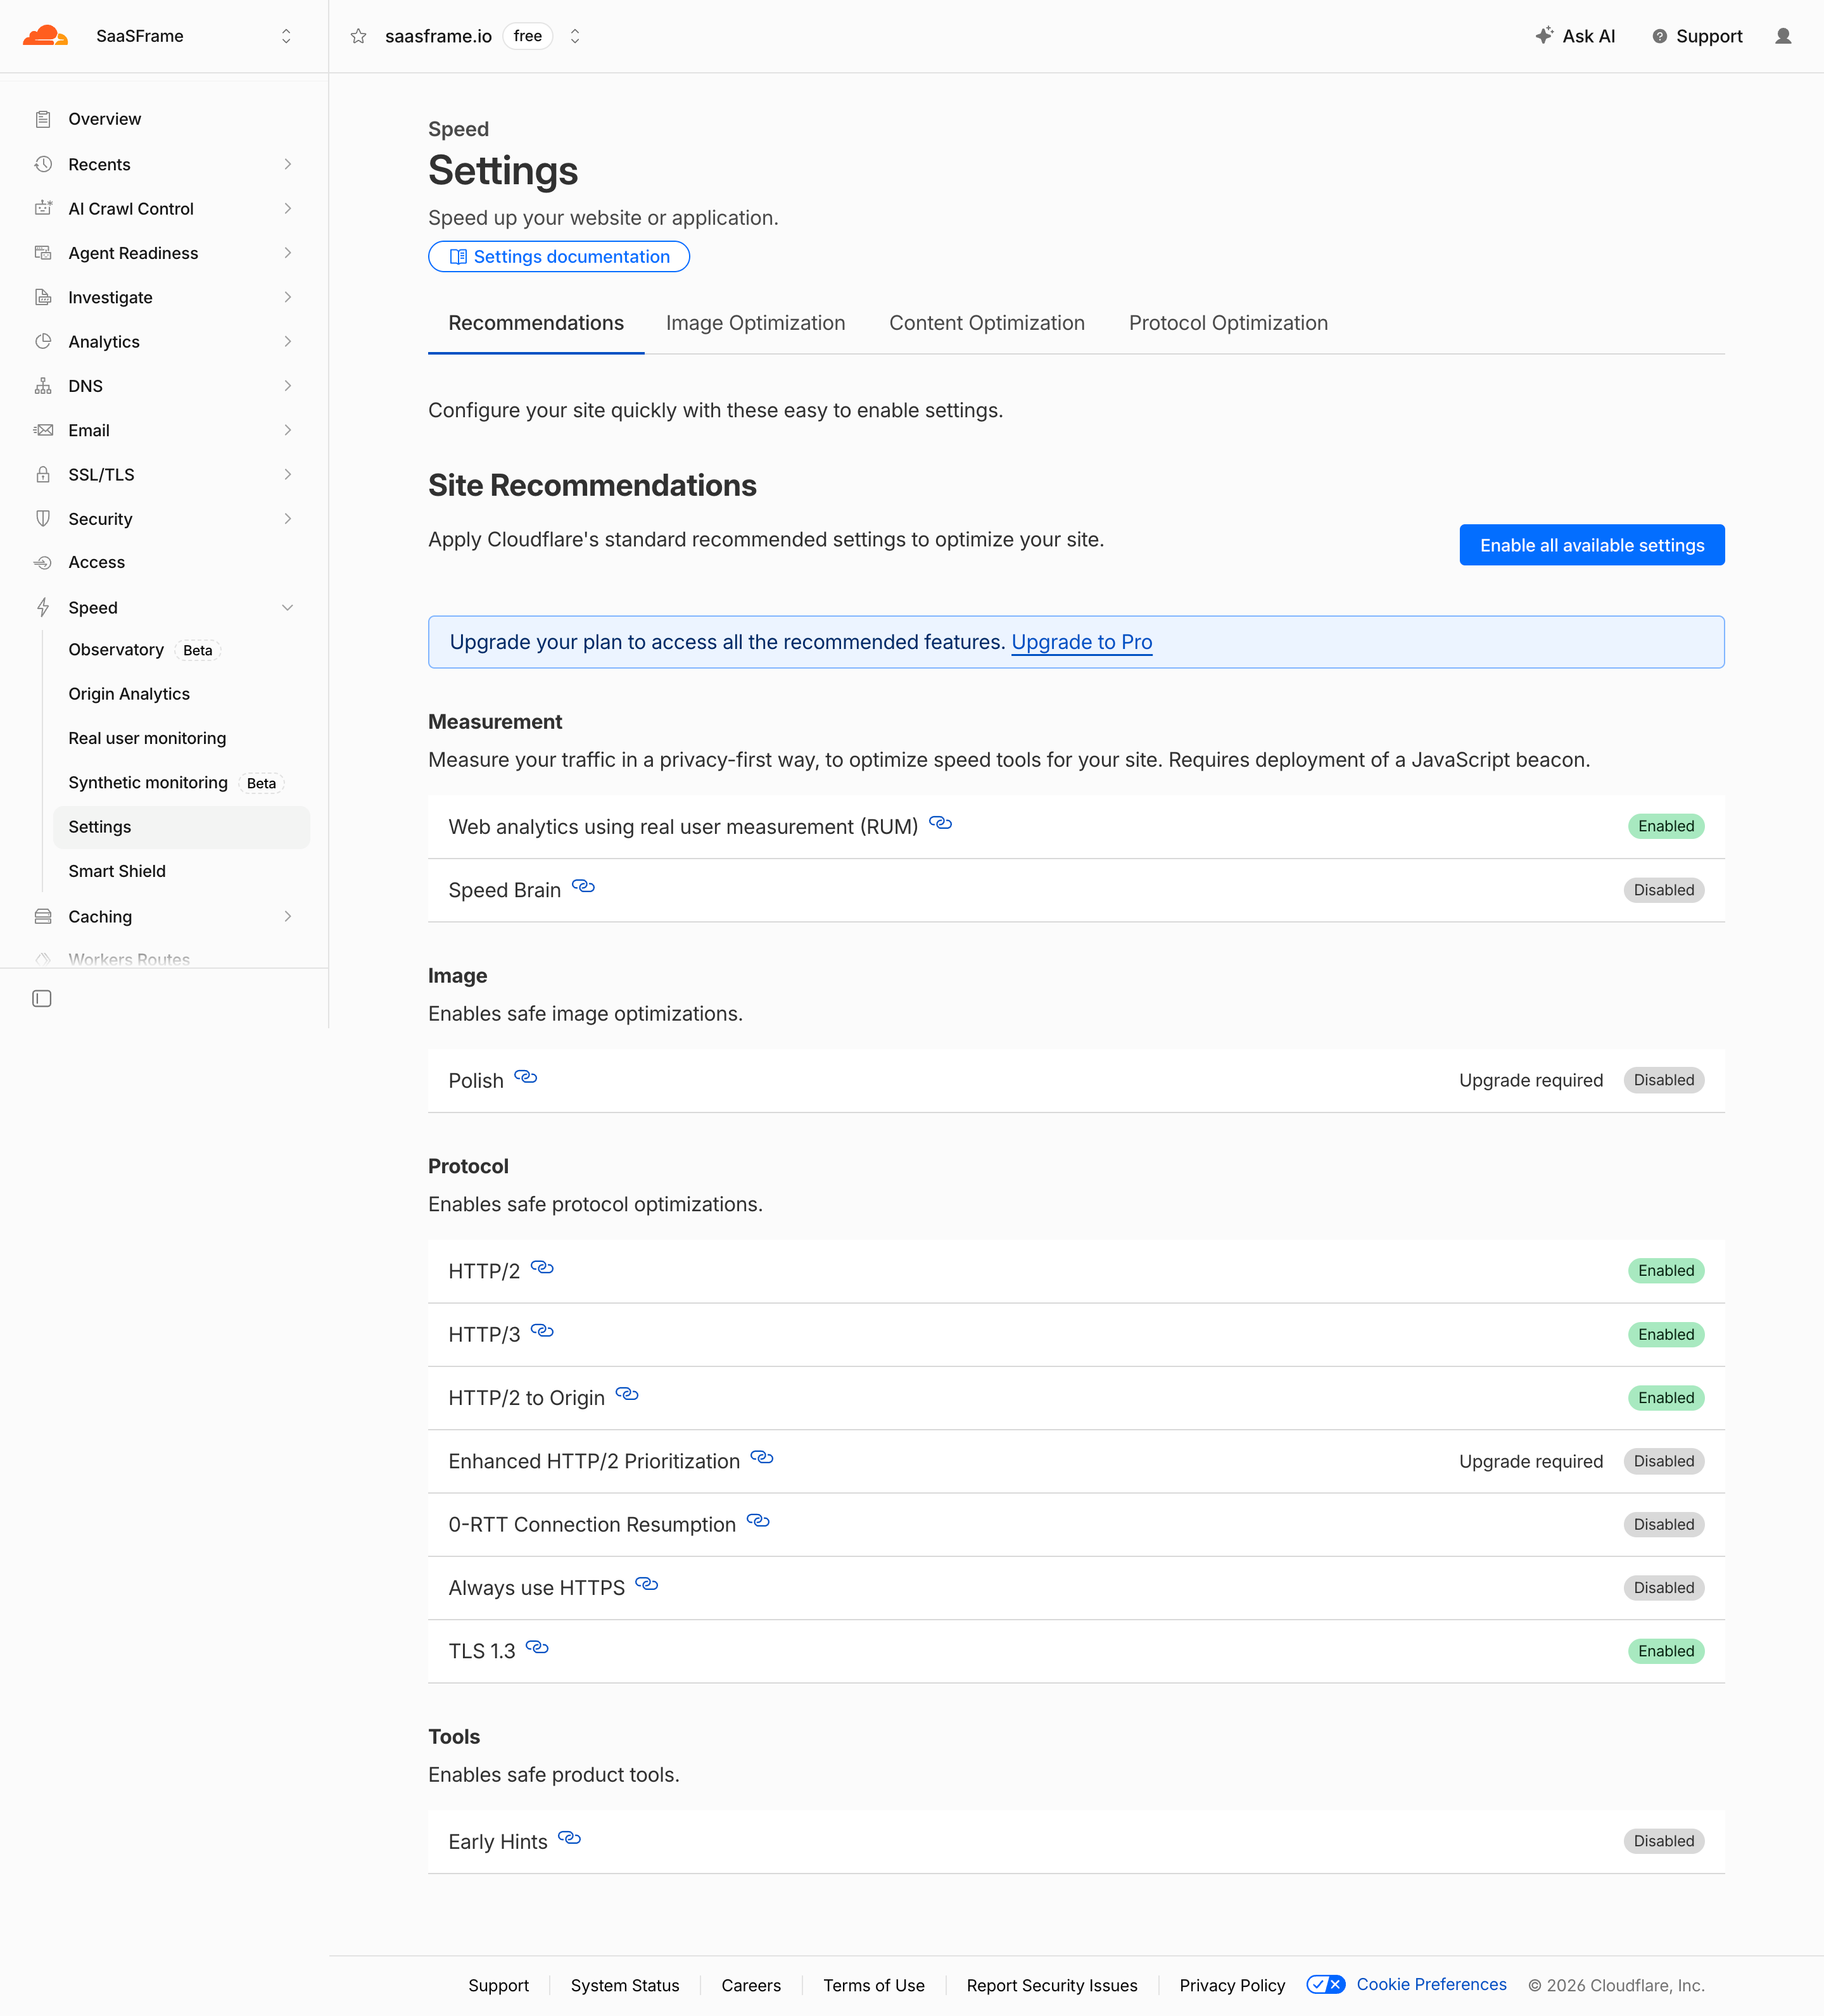Viewport: 1824px width, 2016px height.
Task: Follow the Upgrade to Pro link
Action: coord(1082,642)
